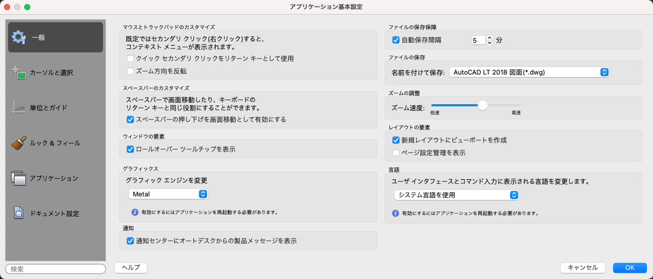Click the 検索 search field

click(56, 269)
